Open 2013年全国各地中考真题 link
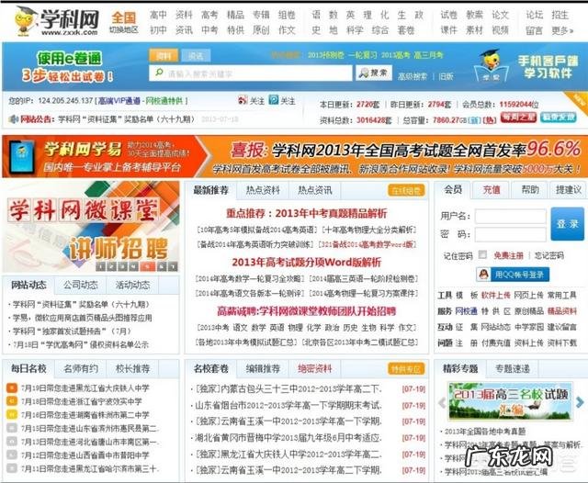 [x=485, y=432]
